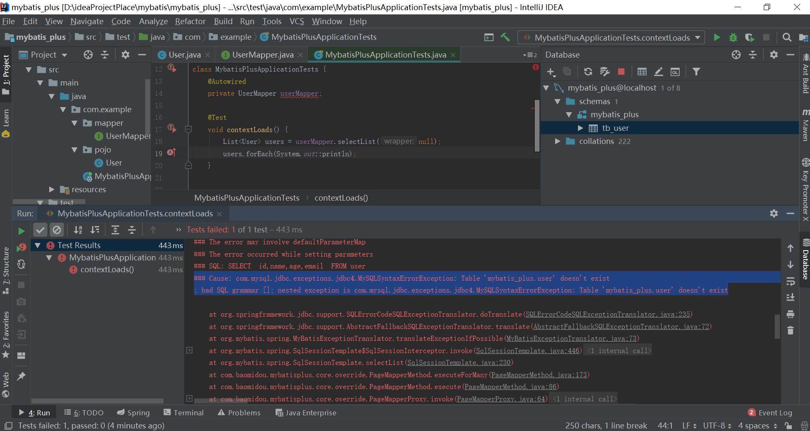The height and width of the screenshot is (431, 810).
Task: Collapse Test Results tree node
Action: point(38,246)
